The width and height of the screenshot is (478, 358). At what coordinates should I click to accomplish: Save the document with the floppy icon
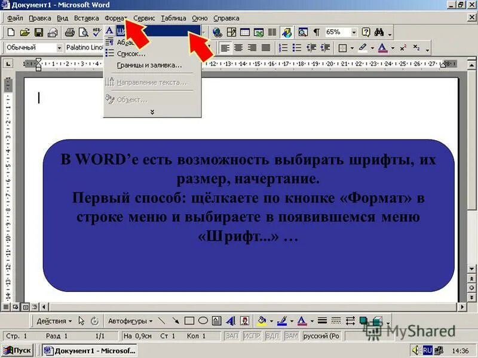tap(39, 32)
